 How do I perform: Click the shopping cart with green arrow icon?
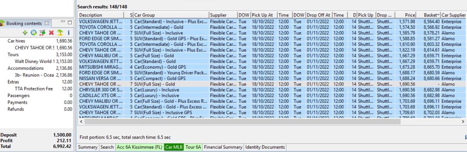[x=42, y=32]
